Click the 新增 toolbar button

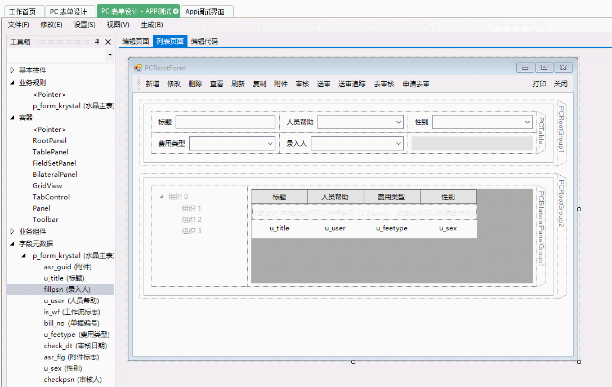153,83
